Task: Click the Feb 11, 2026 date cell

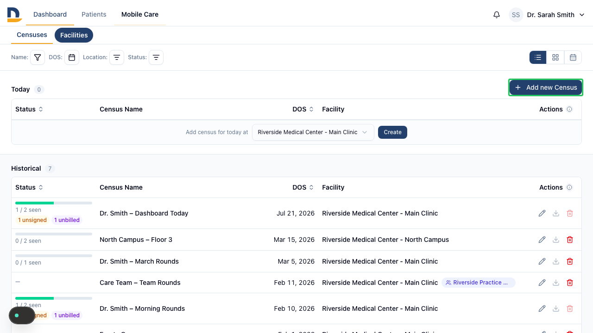Action: pos(294,283)
